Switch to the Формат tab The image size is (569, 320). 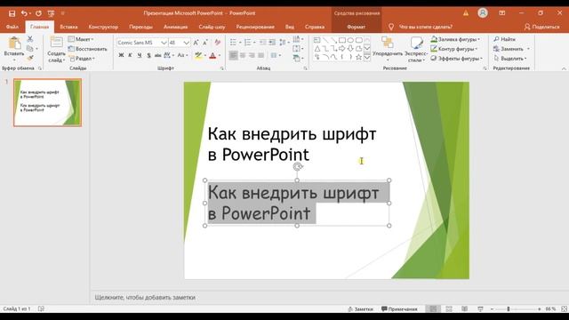(x=356, y=27)
